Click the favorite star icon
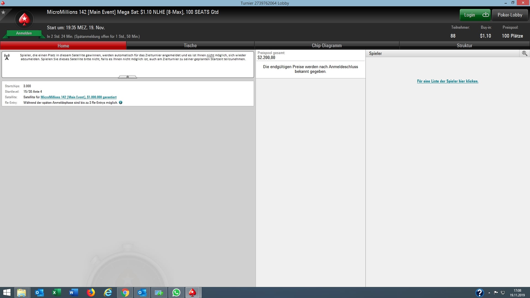530x298 pixels. (3, 12)
